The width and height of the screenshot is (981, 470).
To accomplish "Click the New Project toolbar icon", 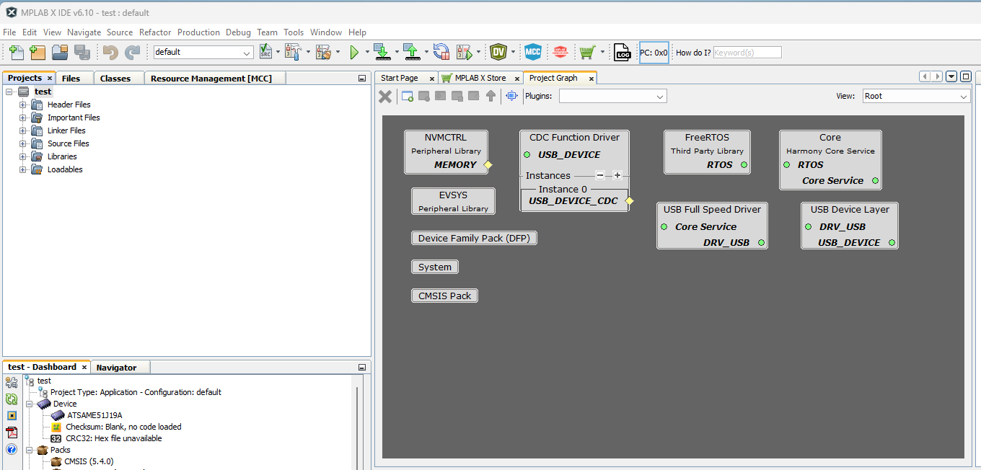I will click(38, 52).
